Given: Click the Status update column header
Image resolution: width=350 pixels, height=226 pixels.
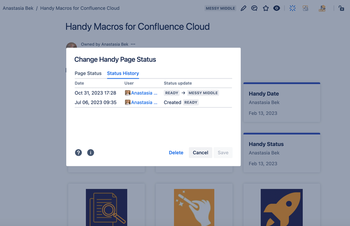Looking at the screenshot, I should click(x=178, y=83).
